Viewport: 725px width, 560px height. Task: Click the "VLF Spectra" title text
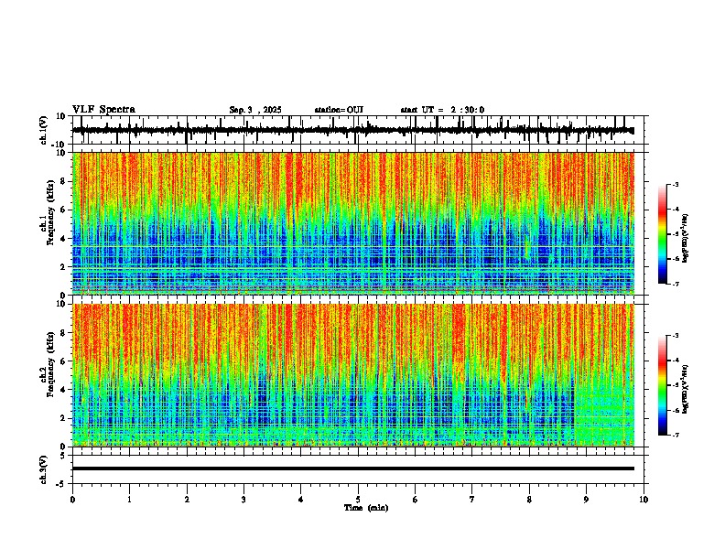103,110
